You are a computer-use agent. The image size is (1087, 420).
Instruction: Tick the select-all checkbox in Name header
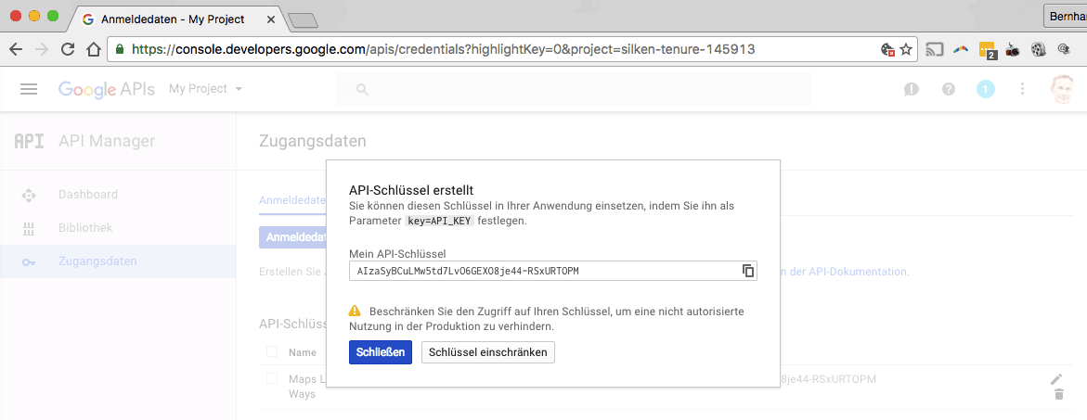pos(272,351)
